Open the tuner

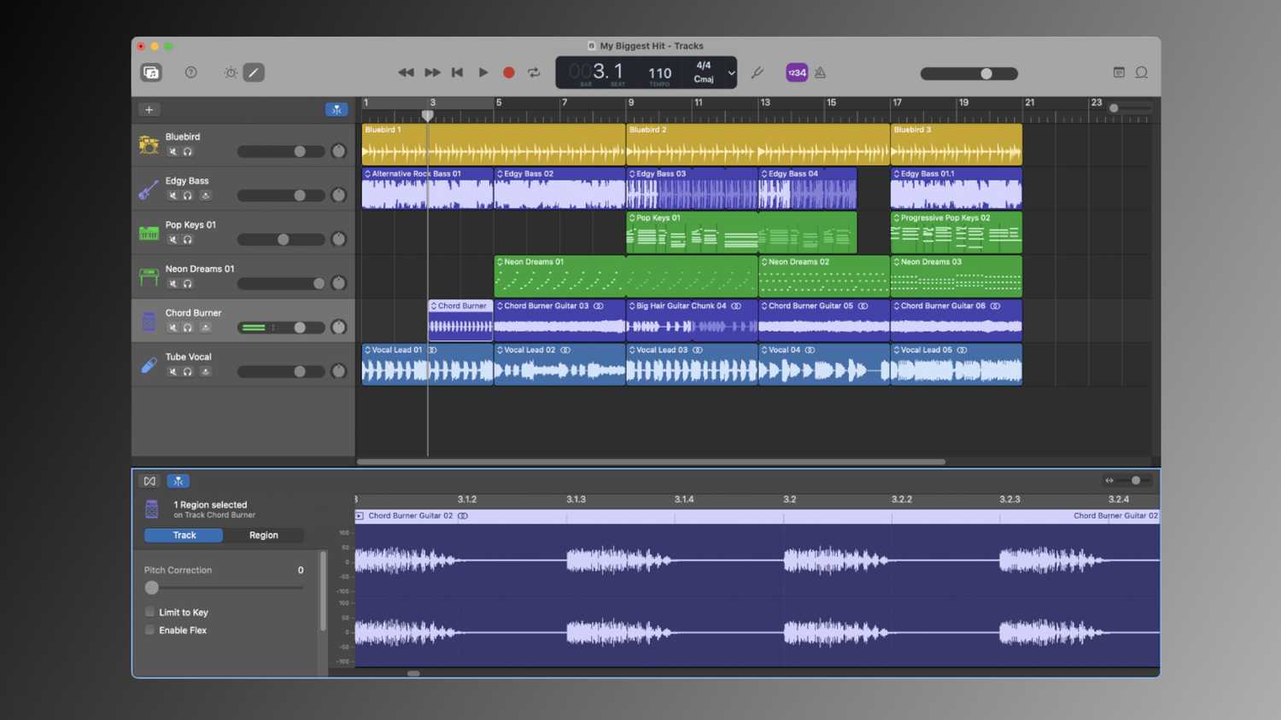point(757,73)
